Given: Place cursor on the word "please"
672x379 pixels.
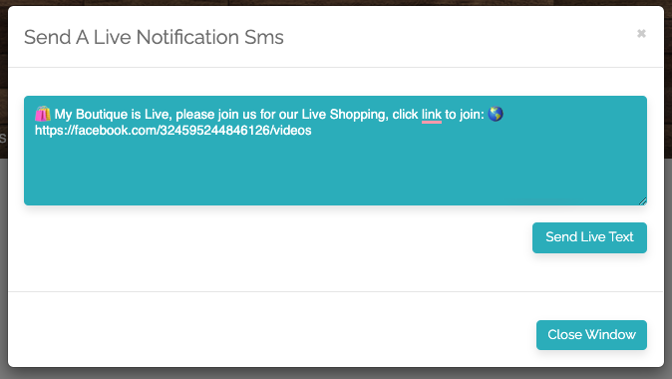Looking at the screenshot, I should [195, 115].
